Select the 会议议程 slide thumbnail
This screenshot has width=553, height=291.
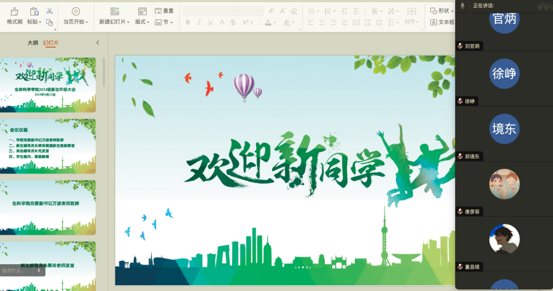tap(48, 146)
